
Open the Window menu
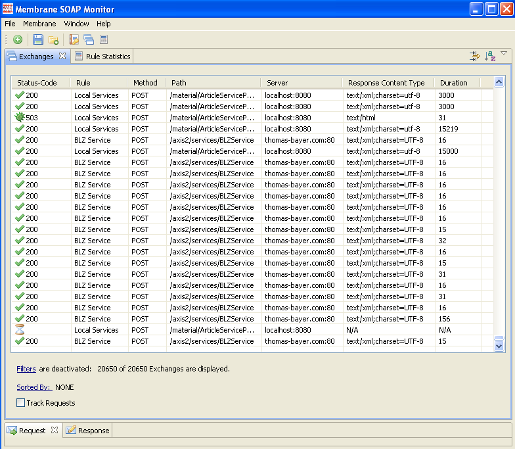pos(76,24)
